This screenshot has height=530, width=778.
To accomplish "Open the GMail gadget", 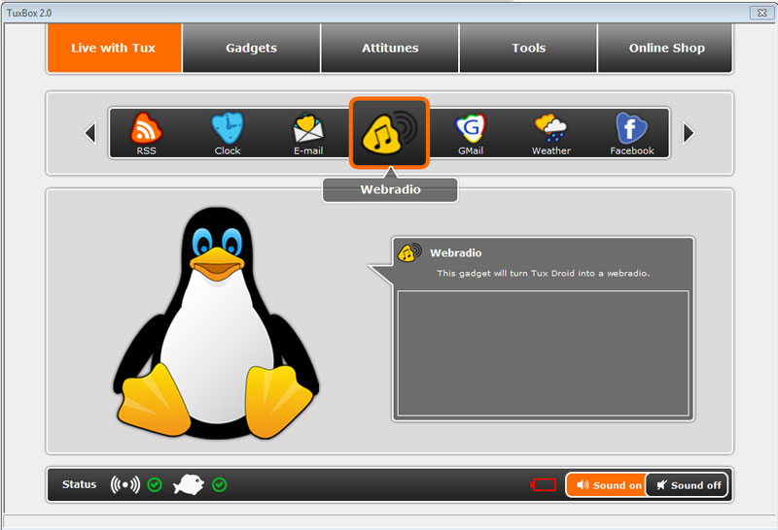I will 470,132.
